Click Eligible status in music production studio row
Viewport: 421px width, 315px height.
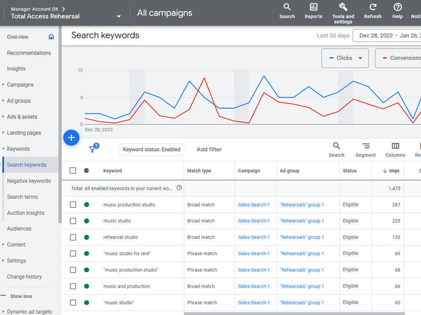point(350,205)
